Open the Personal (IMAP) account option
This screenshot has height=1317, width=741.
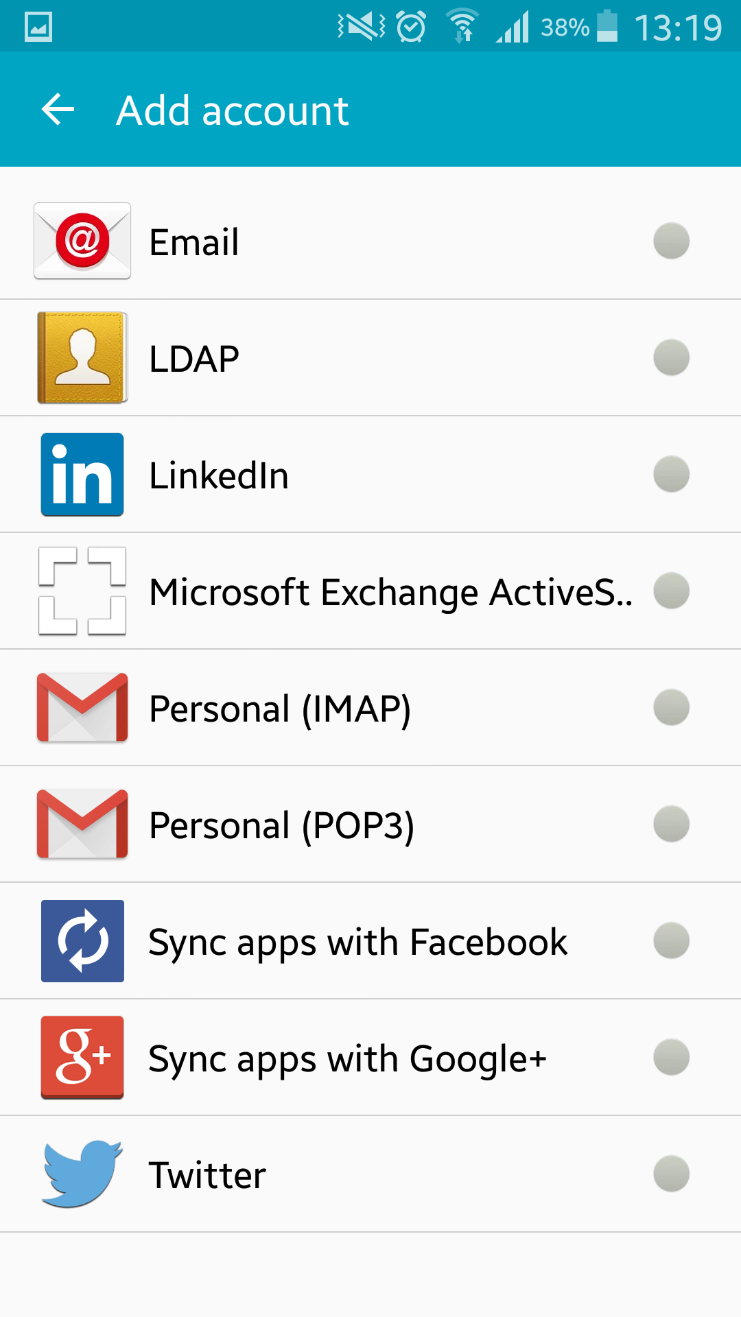point(370,707)
